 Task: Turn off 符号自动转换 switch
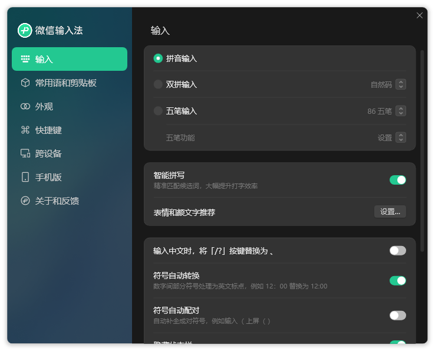pyautogui.click(x=398, y=280)
